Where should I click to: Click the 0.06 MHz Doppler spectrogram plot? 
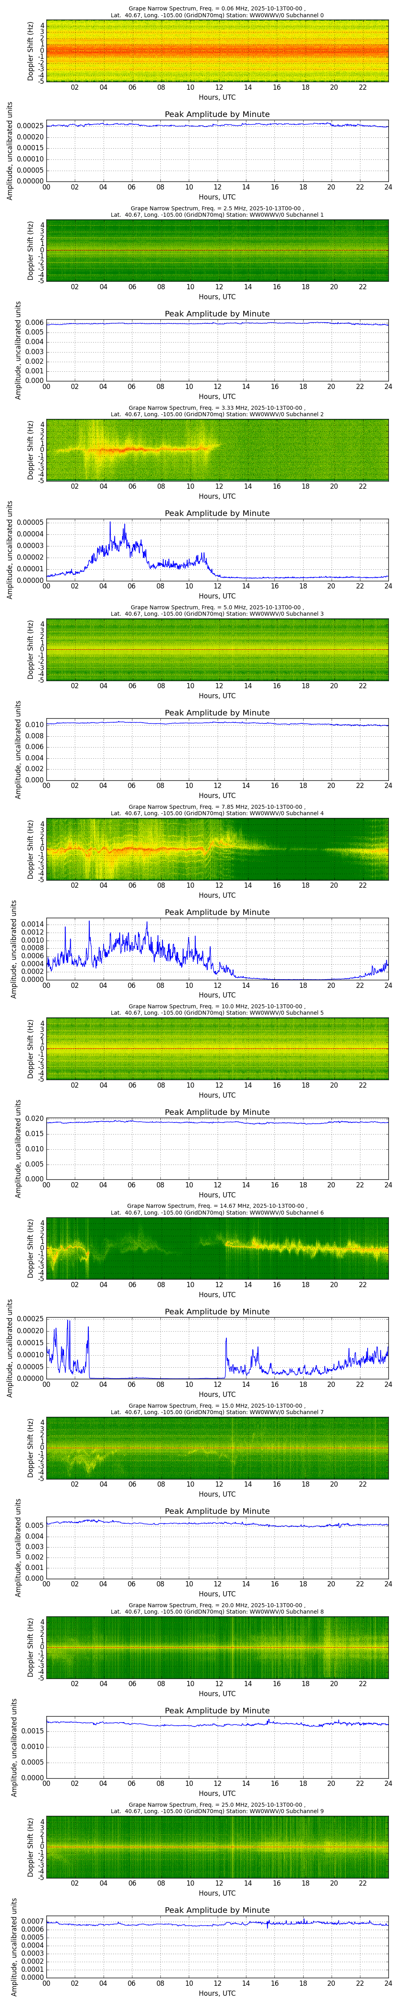(217, 50)
